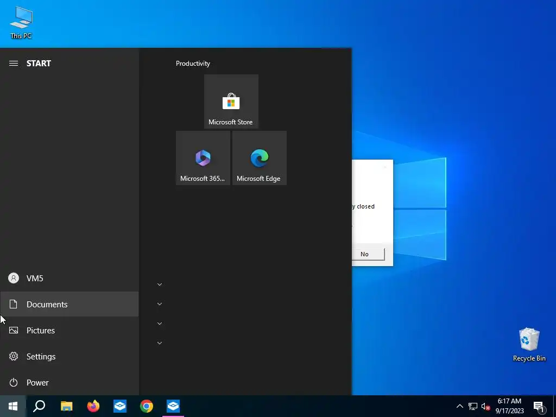Collapse the Start hamburger menu
Viewport: 556px width, 417px height.
point(14,64)
